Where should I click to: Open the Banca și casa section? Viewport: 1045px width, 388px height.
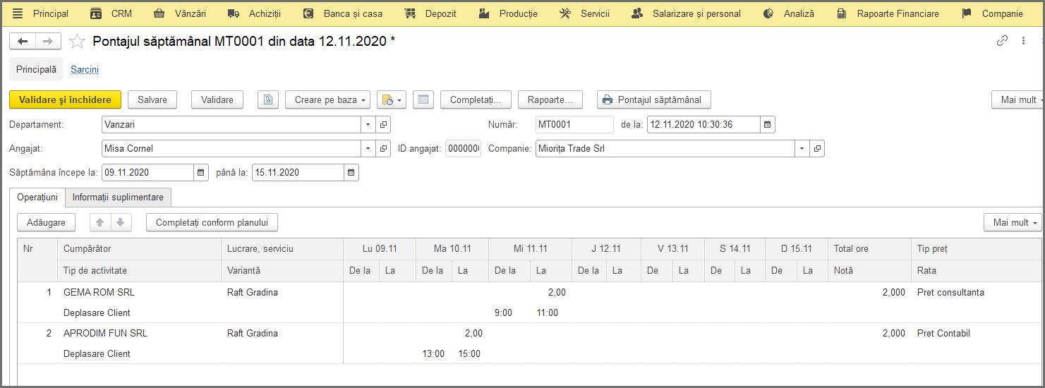tap(342, 13)
